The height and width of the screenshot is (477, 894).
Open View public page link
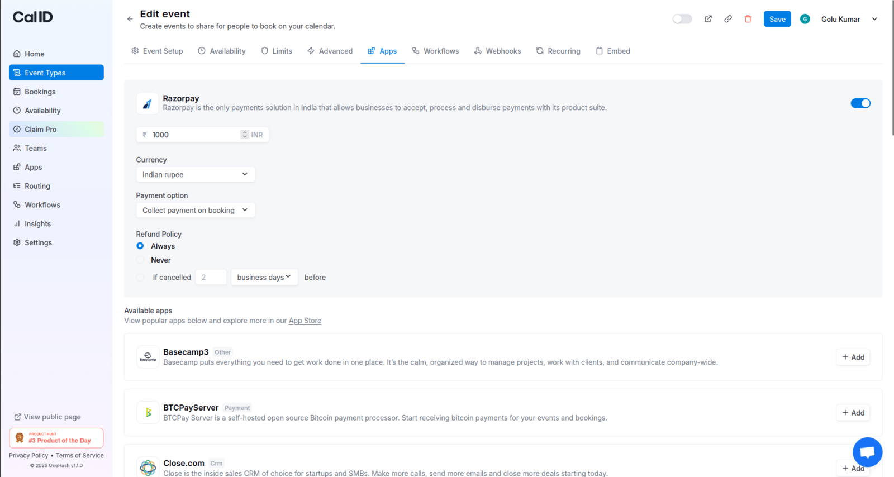pyautogui.click(x=47, y=417)
